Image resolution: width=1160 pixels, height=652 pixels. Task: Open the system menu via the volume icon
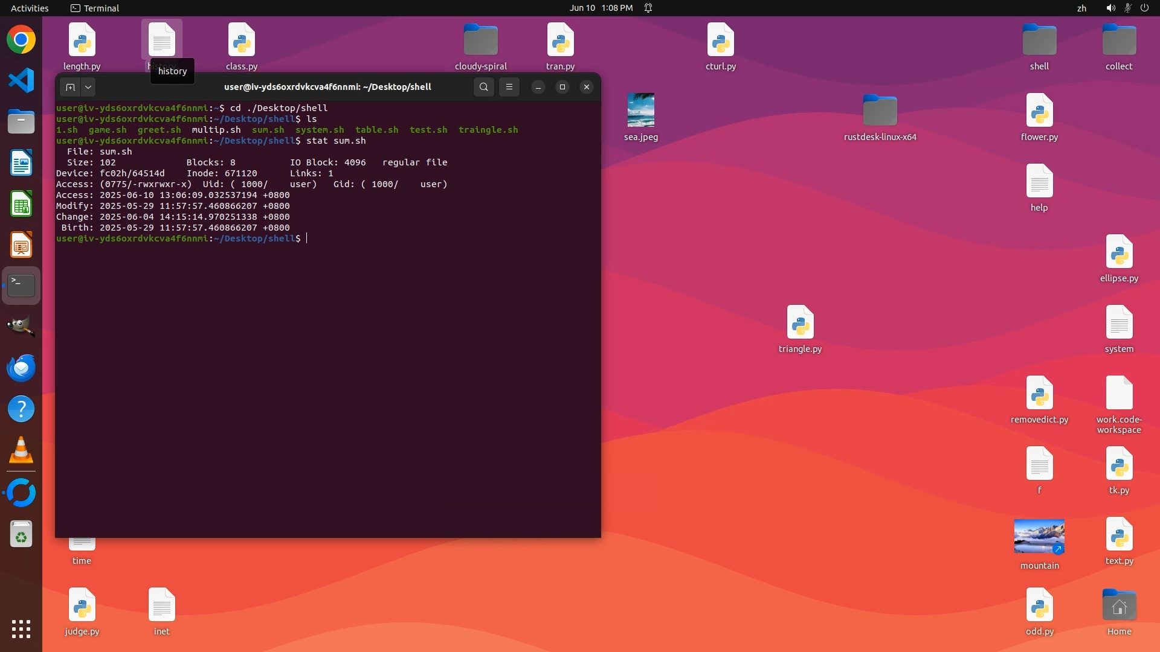1110,8
